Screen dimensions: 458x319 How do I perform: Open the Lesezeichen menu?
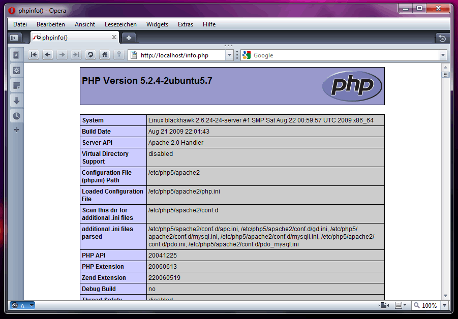click(x=120, y=24)
